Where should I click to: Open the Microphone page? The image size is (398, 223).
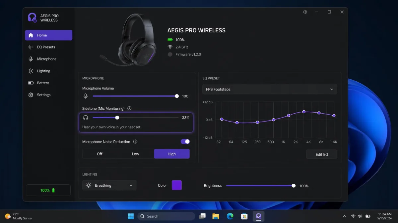(49, 59)
